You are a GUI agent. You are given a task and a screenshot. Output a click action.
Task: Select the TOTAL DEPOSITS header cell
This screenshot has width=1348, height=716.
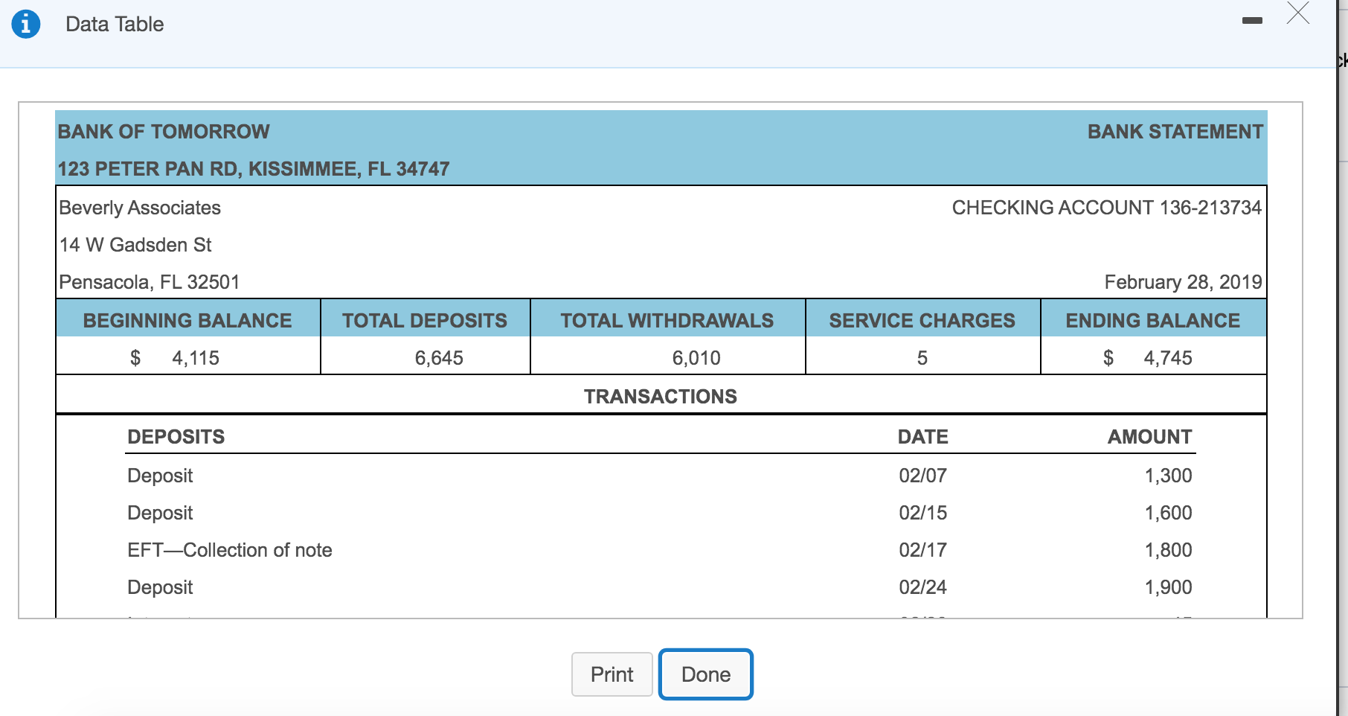(424, 320)
